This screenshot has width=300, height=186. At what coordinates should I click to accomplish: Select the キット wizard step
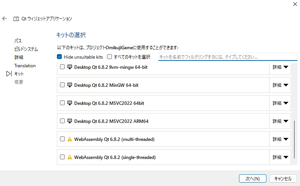click(x=19, y=74)
